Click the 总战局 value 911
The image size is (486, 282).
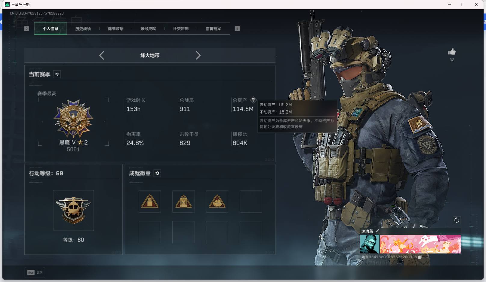click(185, 109)
